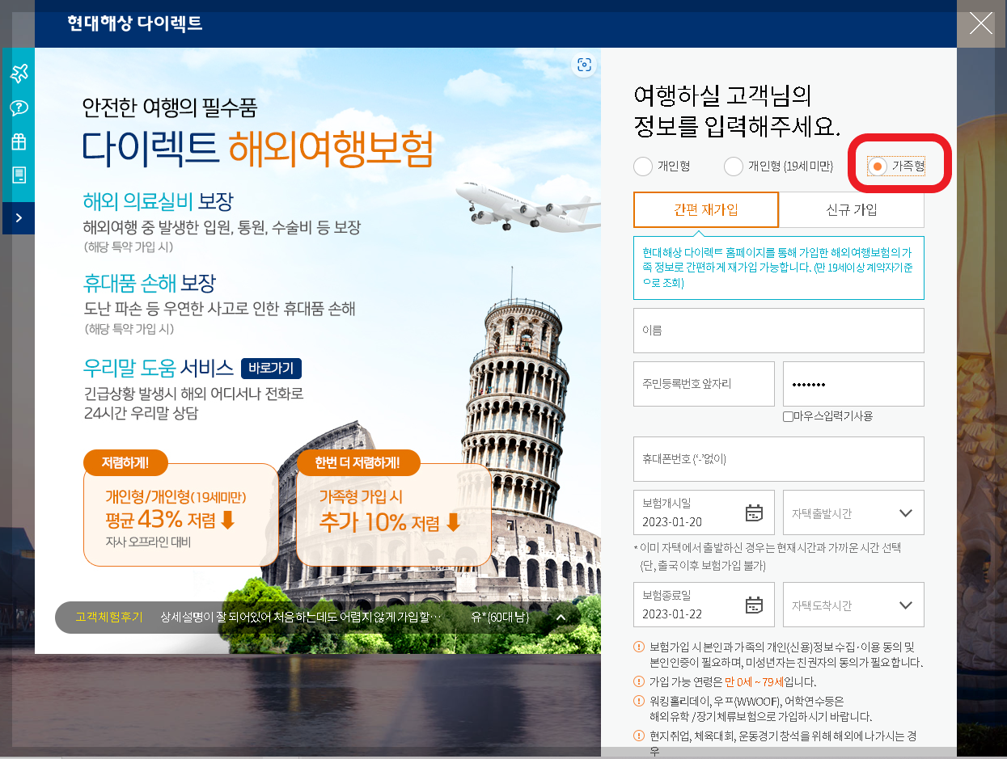This screenshot has height=759, width=1007.
Task: Click the 유*(60대 남) reviewer name
Action: [x=499, y=617]
